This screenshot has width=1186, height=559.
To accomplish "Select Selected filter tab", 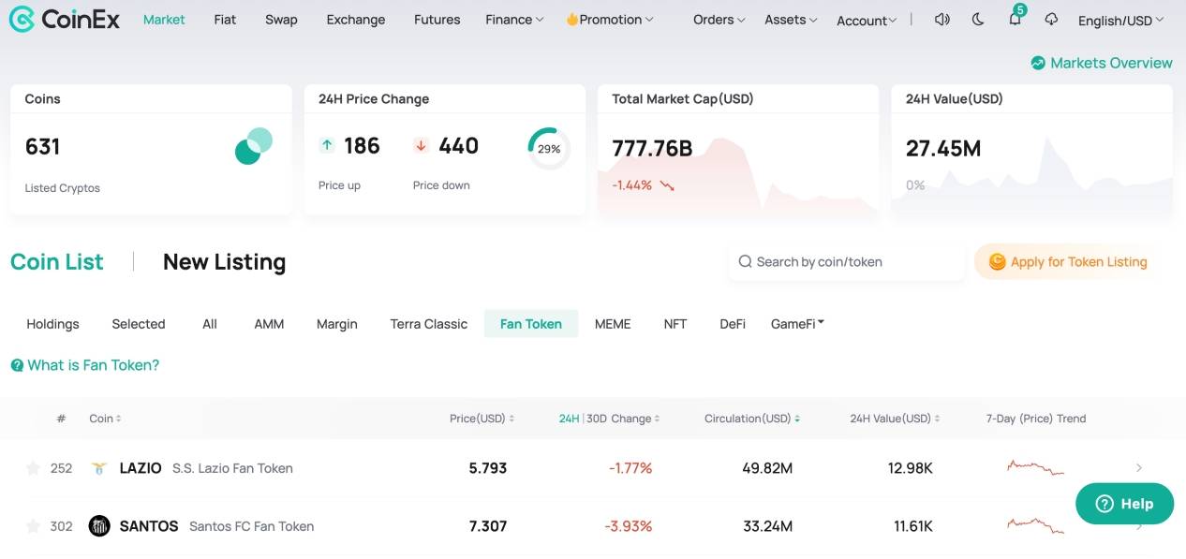I will click(x=139, y=324).
